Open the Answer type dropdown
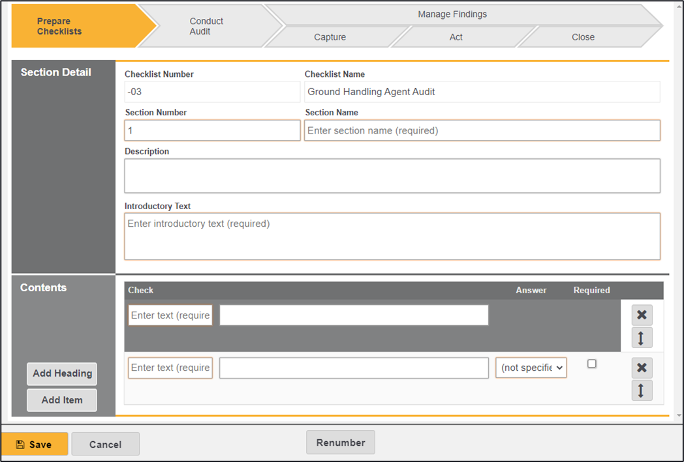The height and width of the screenshot is (462, 684). click(531, 368)
